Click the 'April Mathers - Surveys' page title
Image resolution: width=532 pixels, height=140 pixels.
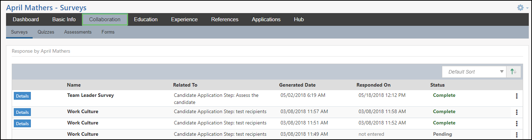pyautogui.click(x=46, y=7)
